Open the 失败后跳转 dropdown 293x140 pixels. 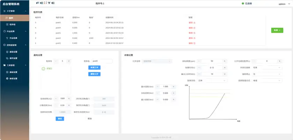267,68
